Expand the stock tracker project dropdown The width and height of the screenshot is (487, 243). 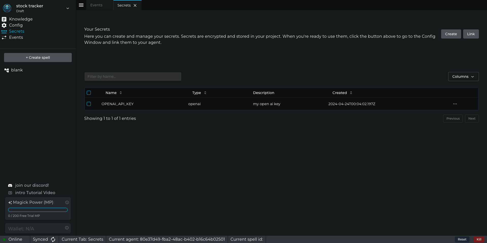click(68, 8)
